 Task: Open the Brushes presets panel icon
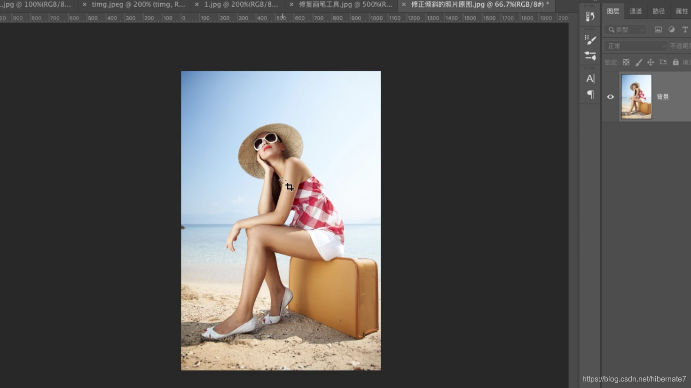[x=590, y=56]
